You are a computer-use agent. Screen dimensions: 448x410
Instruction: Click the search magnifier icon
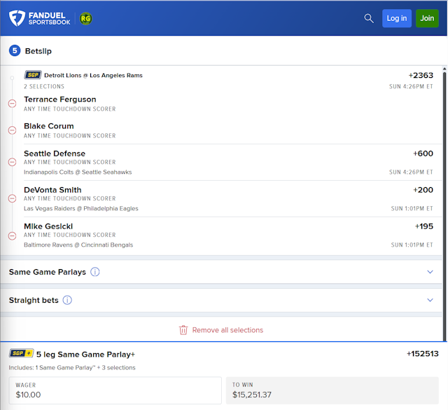pos(369,18)
